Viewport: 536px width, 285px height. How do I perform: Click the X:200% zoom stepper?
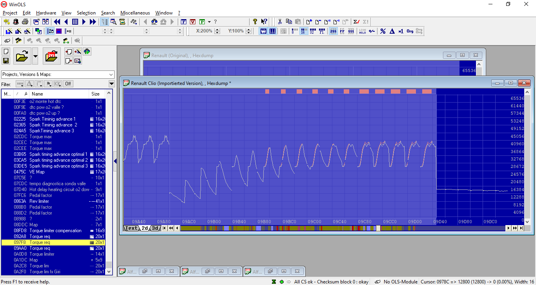tap(217, 31)
